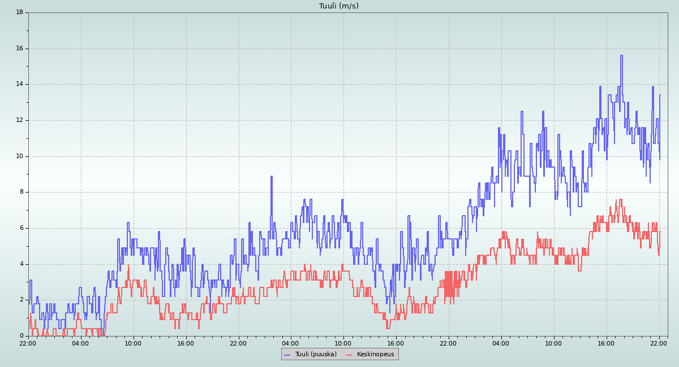
Task: Click the rightmost 22:00 time axis label
Action: [659, 343]
